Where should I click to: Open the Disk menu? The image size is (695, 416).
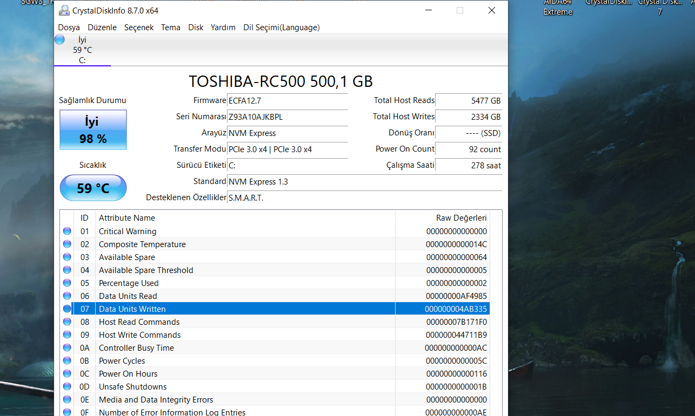196,28
